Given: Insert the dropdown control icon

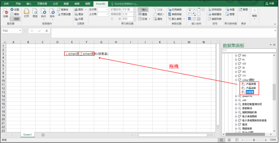Looking at the screenshot, I should coord(194,10).
